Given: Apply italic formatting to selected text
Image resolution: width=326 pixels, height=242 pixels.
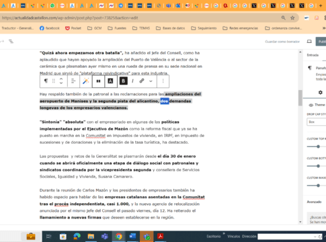Looking at the screenshot, I should coord(132,81).
